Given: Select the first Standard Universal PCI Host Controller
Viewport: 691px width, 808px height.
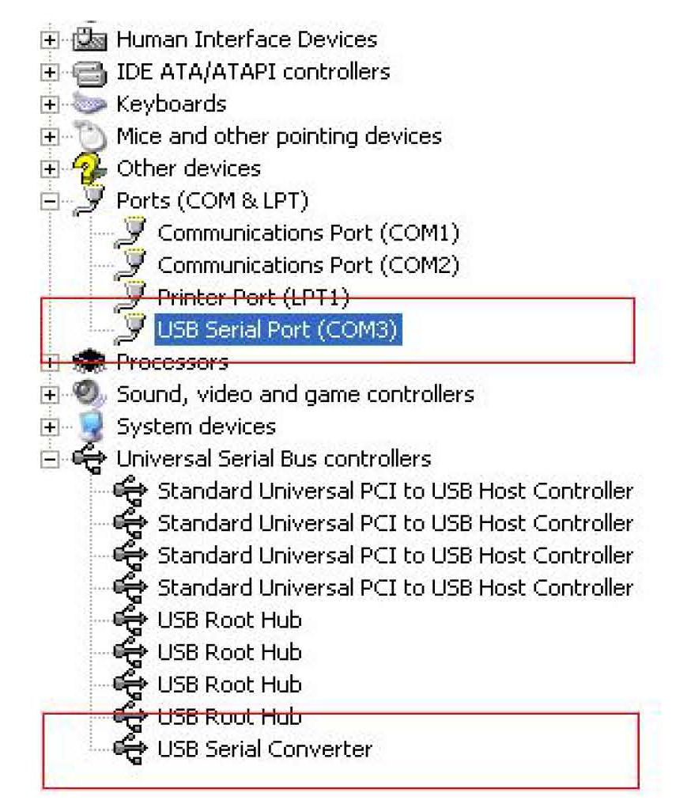Looking at the screenshot, I should pos(395,491).
